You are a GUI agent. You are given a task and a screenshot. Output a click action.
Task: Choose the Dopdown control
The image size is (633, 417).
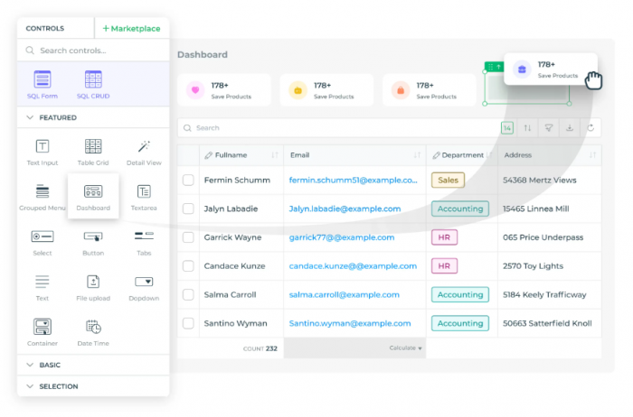click(x=144, y=288)
